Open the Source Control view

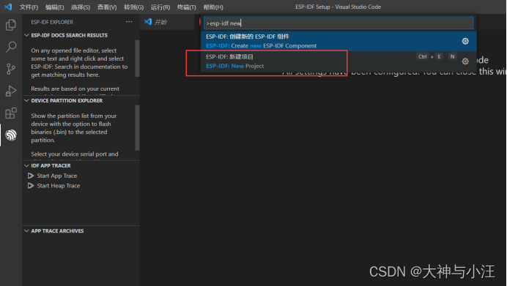click(11, 69)
